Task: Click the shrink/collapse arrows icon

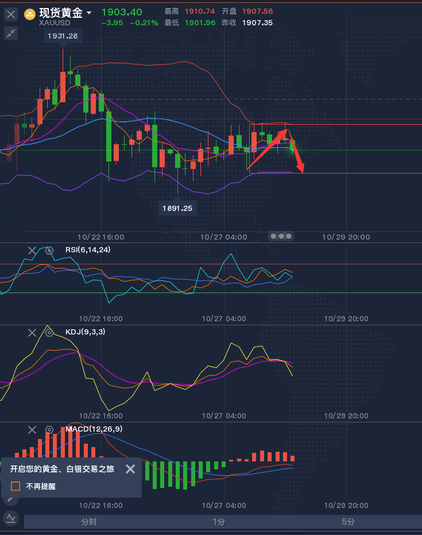Action: [11, 33]
